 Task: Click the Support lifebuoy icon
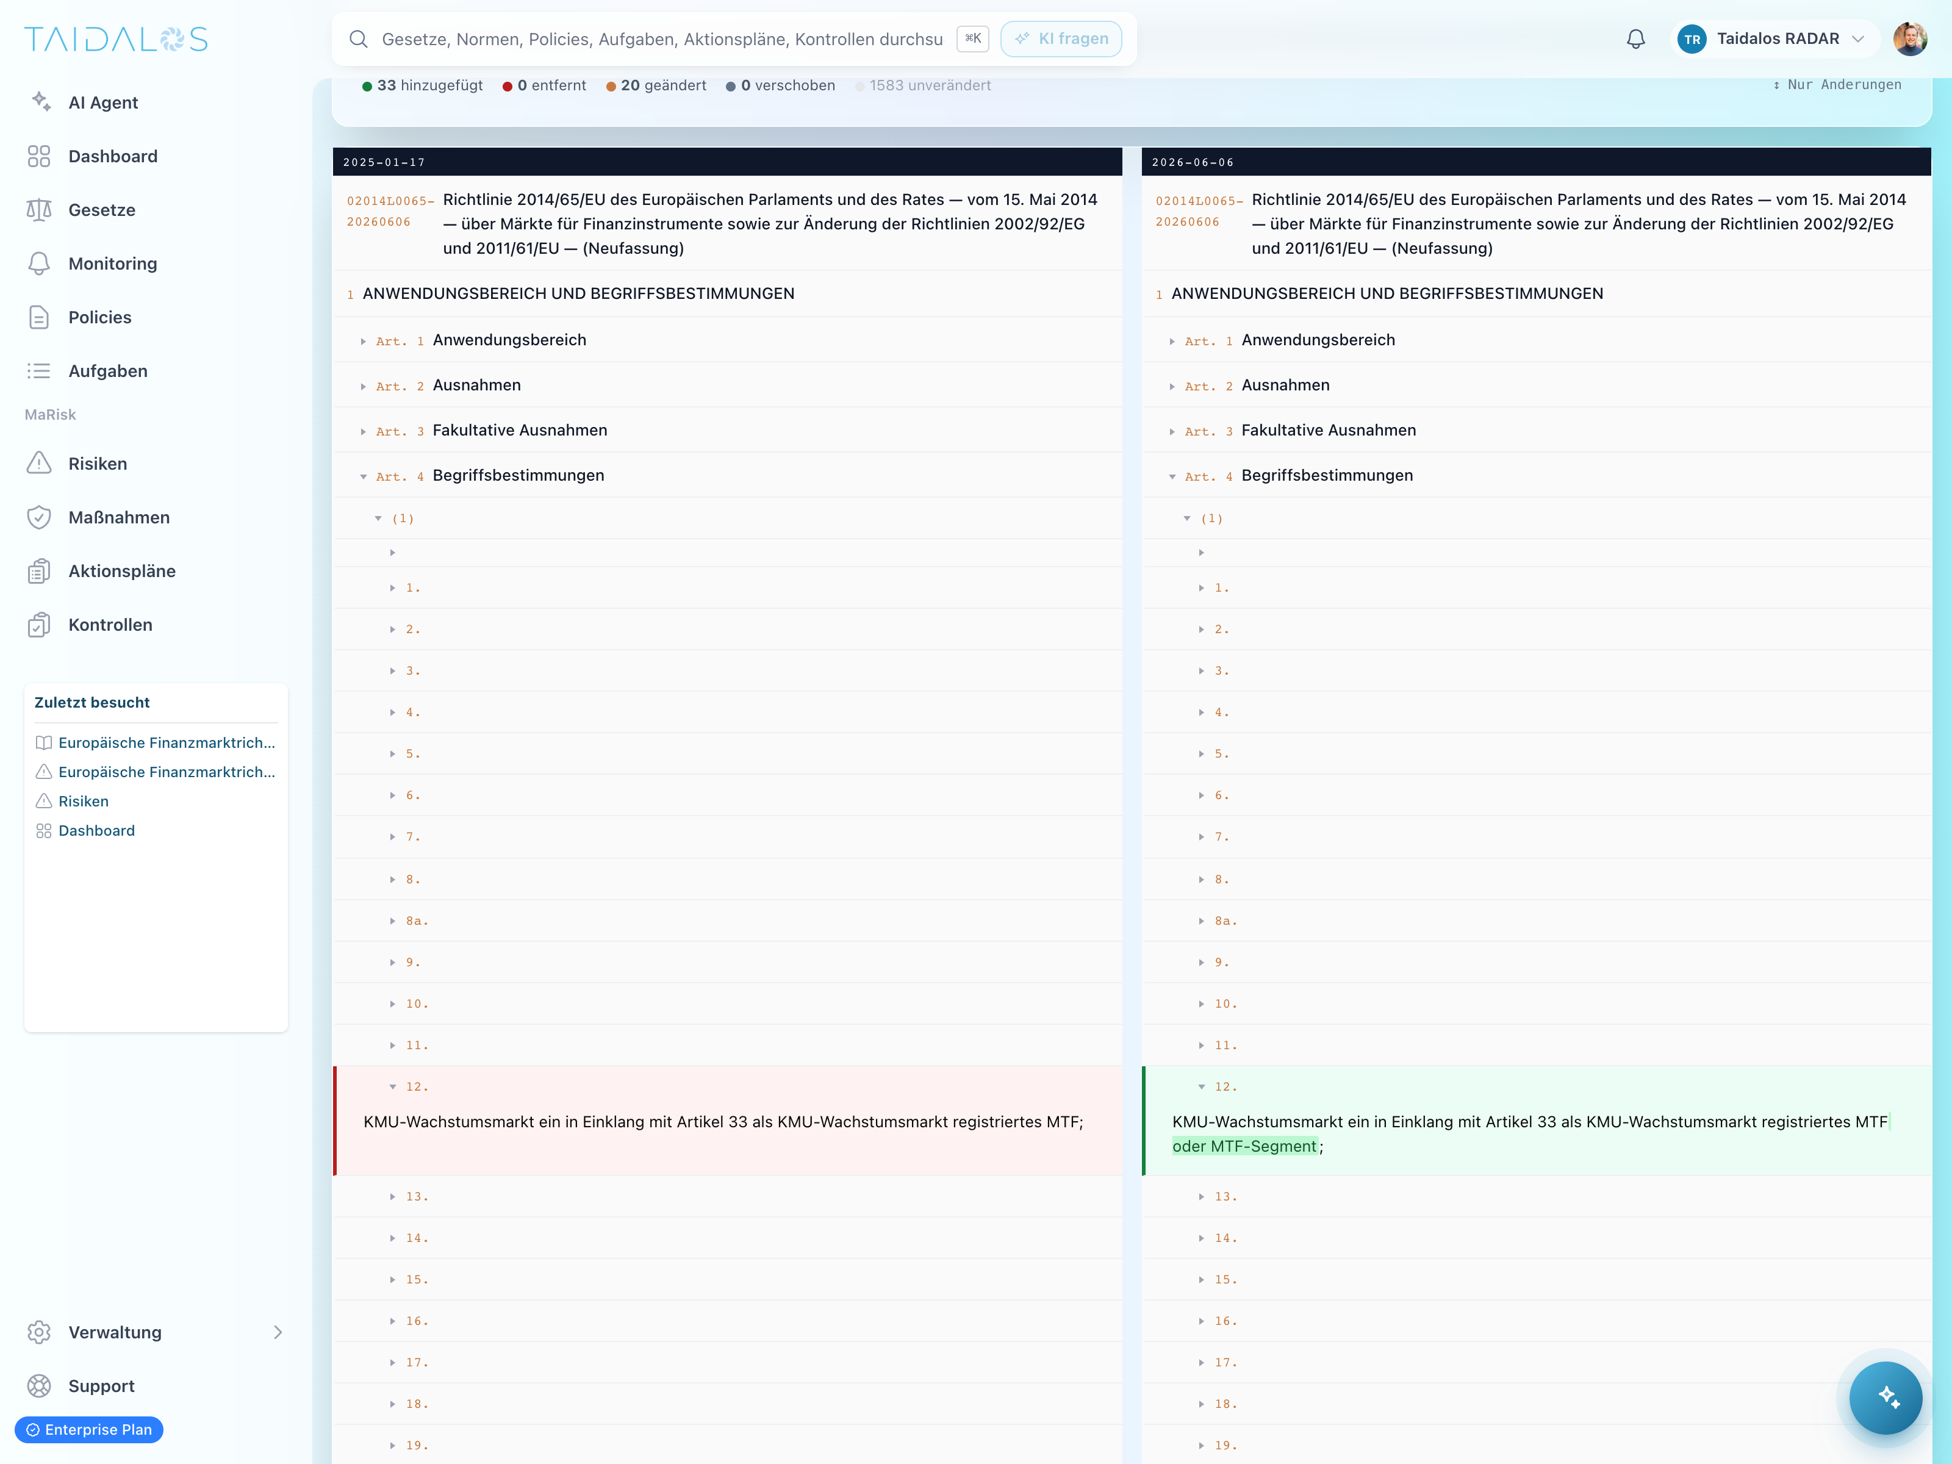click(39, 1387)
